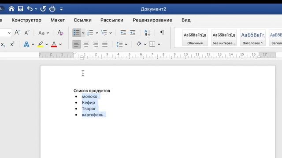Redo the last action
Screen dimensions: 282x158
pyautogui.click(x=43, y=9)
